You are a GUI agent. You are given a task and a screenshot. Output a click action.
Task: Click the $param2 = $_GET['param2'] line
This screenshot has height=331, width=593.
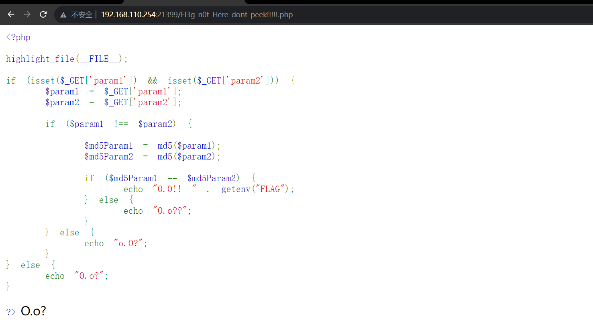[x=113, y=102]
